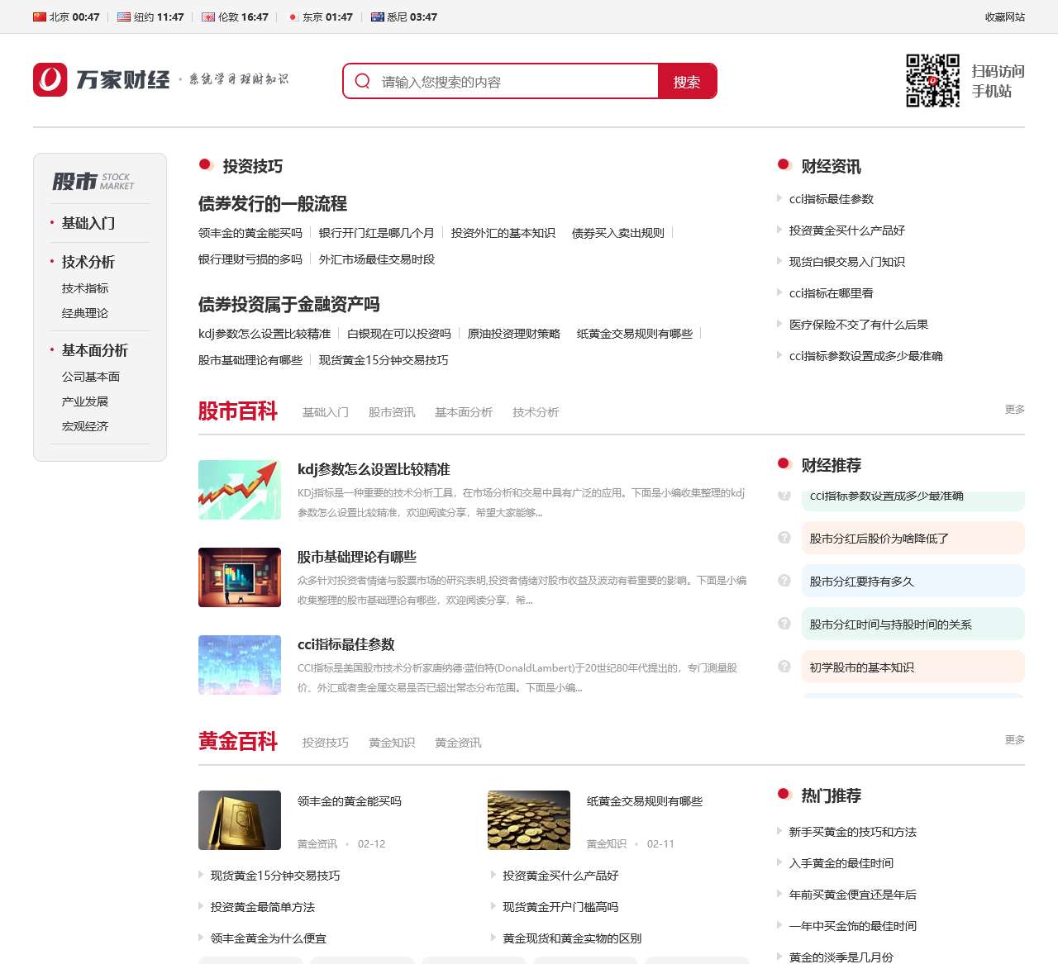Click arrow bullet before 新手买黄金的技巧和方法
Image resolution: width=1058 pixels, height=964 pixels.
click(779, 831)
